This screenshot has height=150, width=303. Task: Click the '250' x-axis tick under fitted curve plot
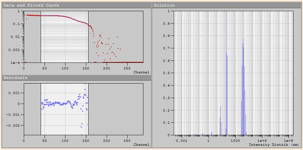127,68
